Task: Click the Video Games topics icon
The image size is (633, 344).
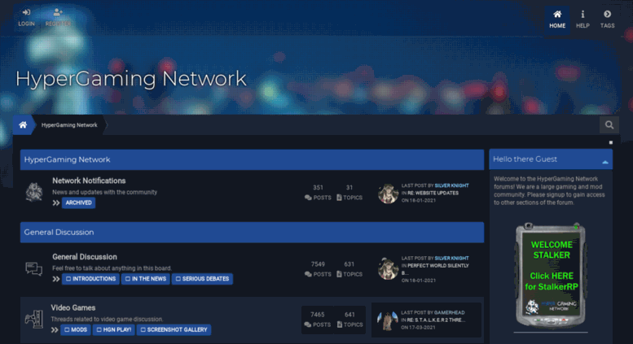Action: pyautogui.click(x=340, y=324)
